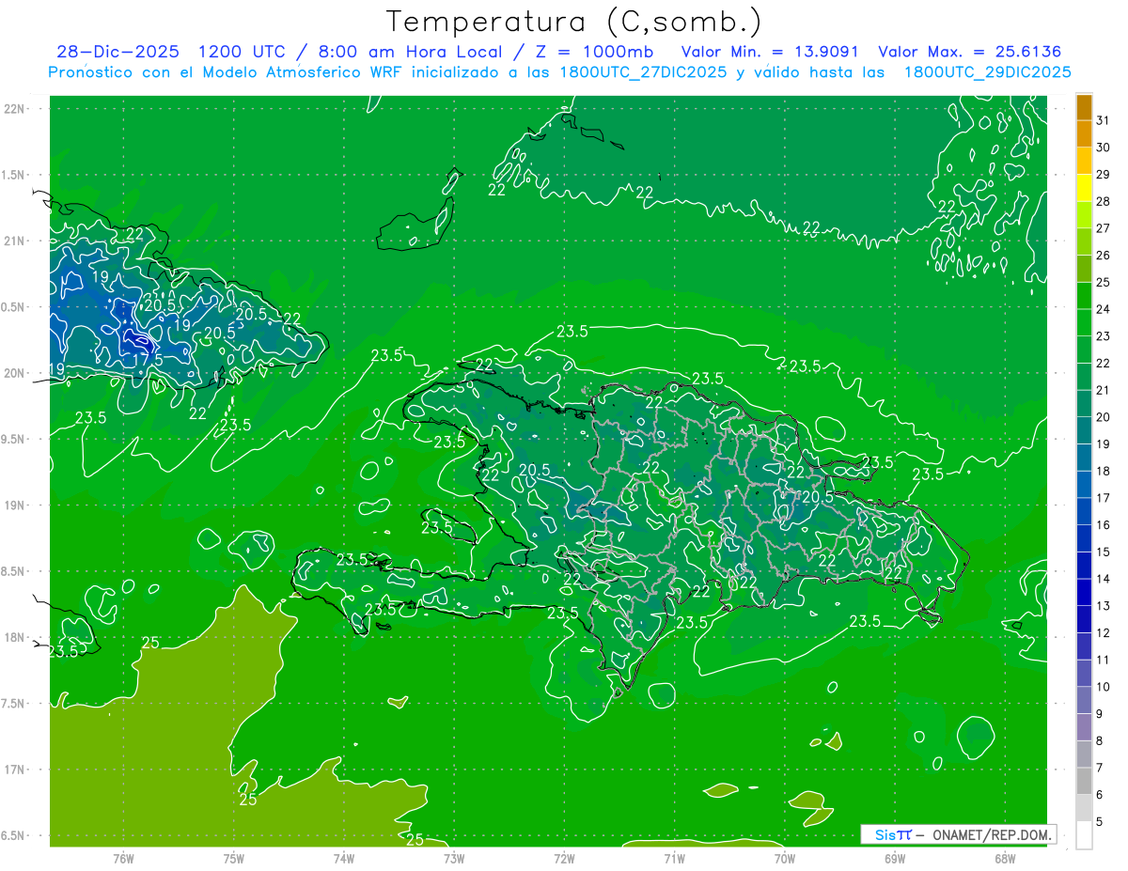The width and height of the screenshot is (1128, 871).
Task: Click '8:00 am Hora Local' text
Action: 408,52
